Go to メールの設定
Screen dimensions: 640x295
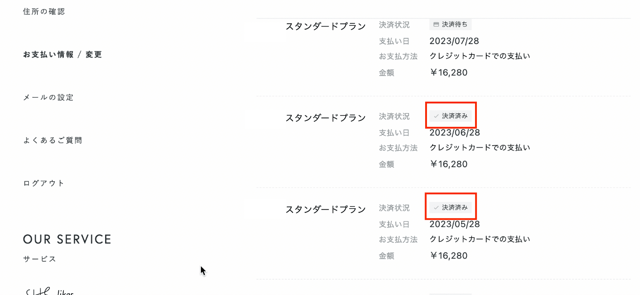click(x=48, y=98)
